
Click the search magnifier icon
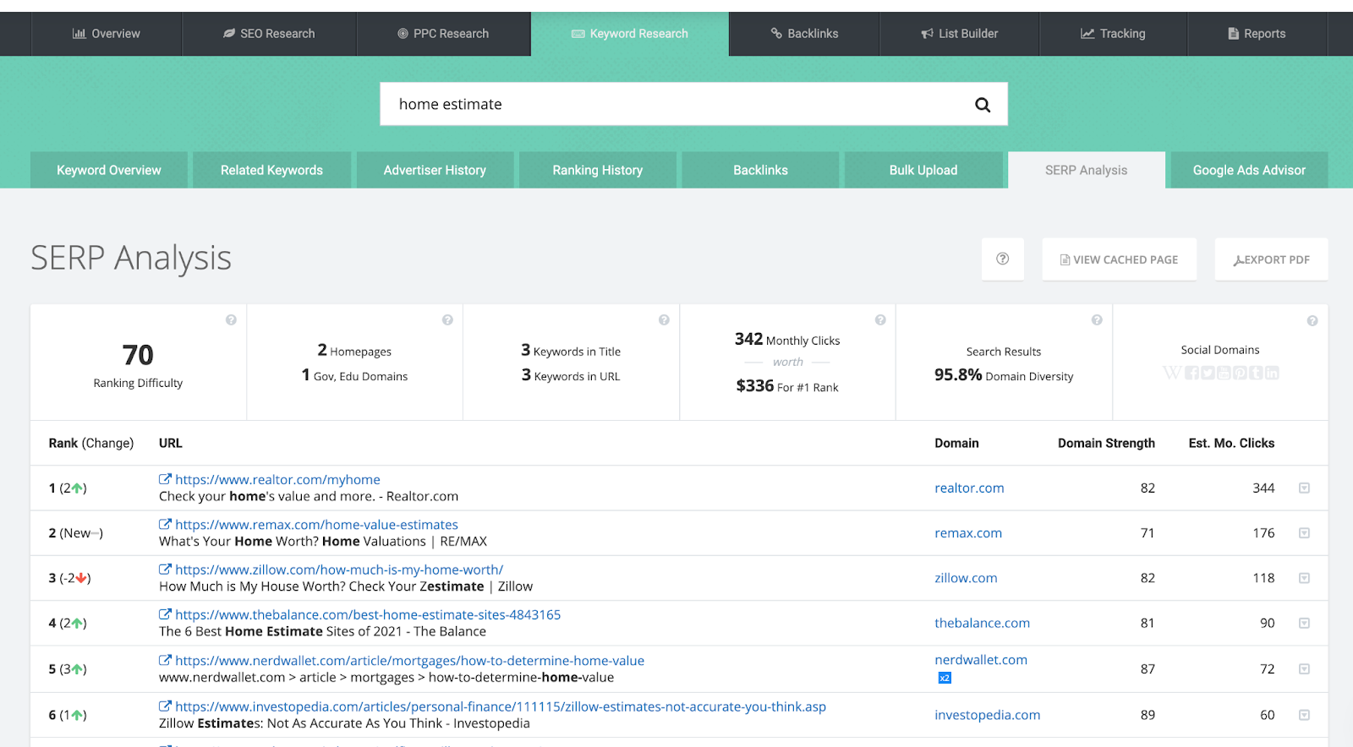pyautogui.click(x=982, y=105)
